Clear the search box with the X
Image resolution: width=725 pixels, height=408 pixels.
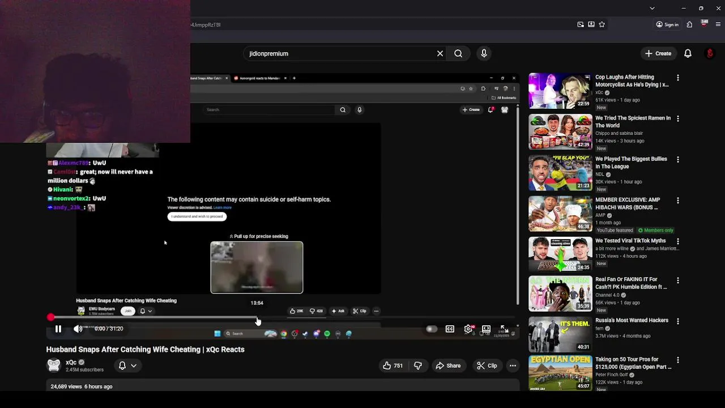click(x=440, y=53)
